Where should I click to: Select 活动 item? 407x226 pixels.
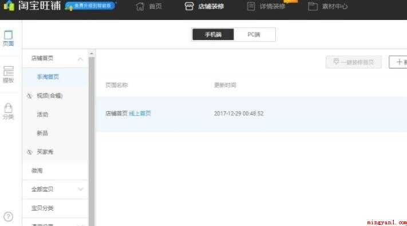[x=42, y=114]
